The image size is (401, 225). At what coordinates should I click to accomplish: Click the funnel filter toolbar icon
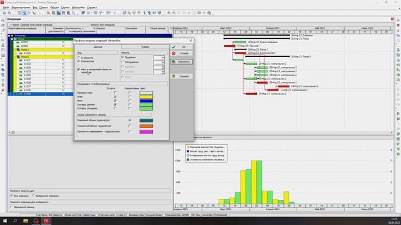(x=101, y=13)
